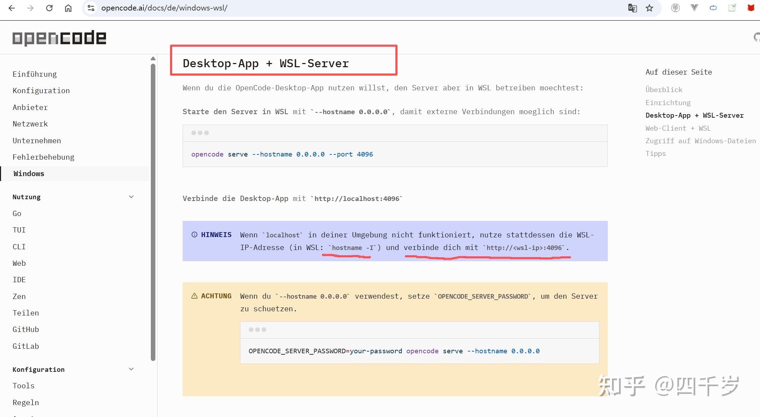View site information icon in address bar
Image resolution: width=760 pixels, height=417 pixels.
[91, 8]
